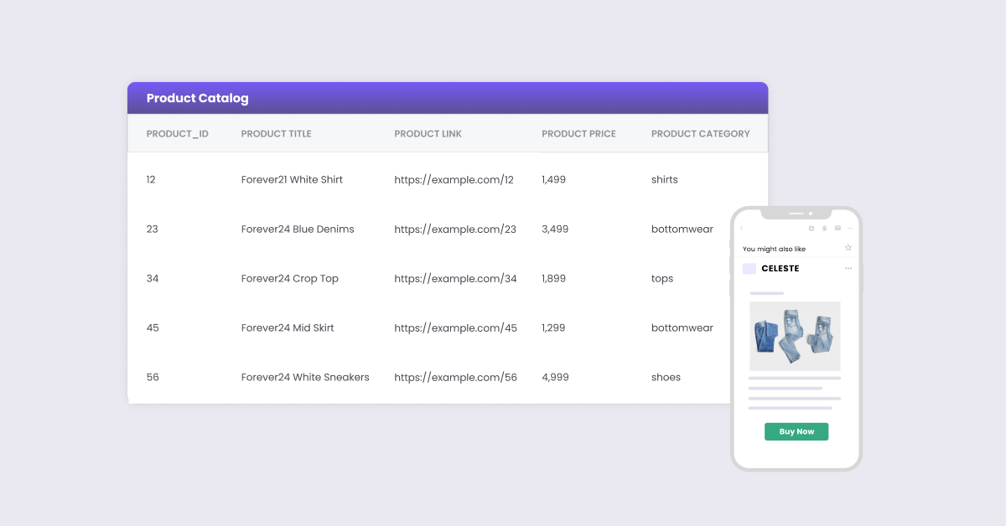The width and height of the screenshot is (1006, 526).
Task: Visit the Forever24 Crop Top product link
Action: (x=455, y=278)
